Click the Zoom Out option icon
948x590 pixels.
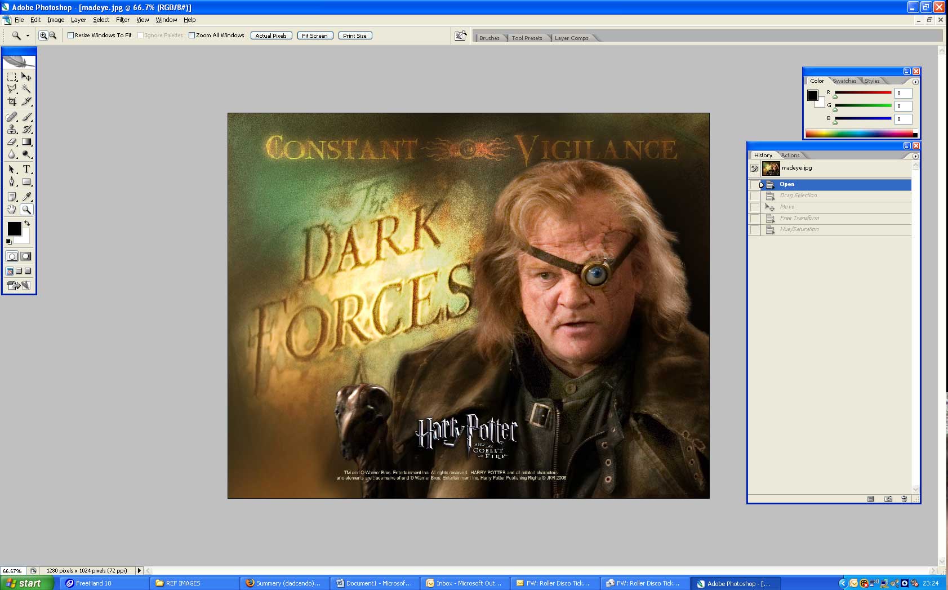[x=53, y=36]
